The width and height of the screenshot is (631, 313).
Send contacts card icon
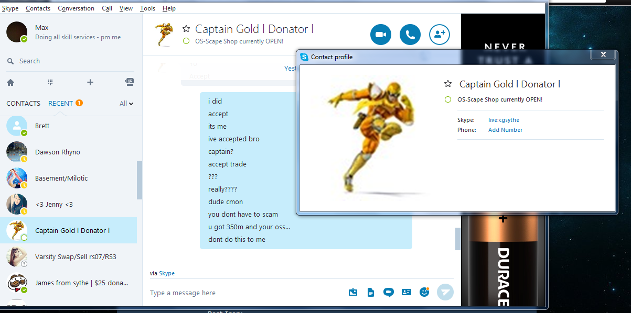point(407,293)
